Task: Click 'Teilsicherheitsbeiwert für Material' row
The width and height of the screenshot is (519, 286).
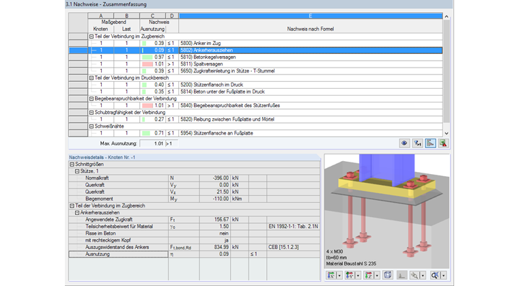Action: click(x=195, y=227)
